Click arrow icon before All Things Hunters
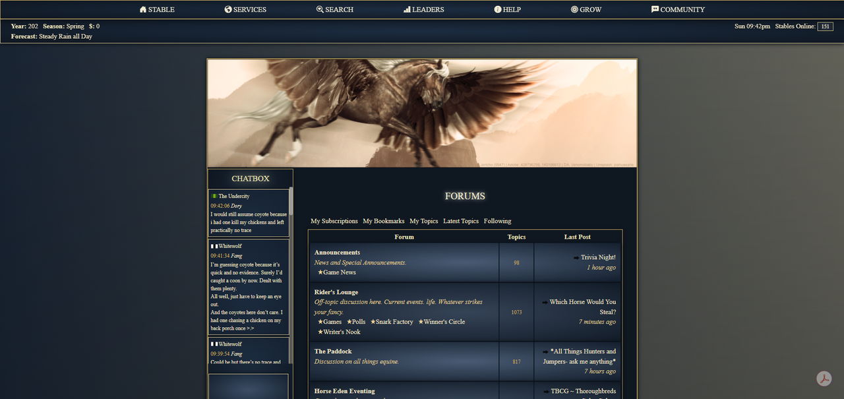The width and height of the screenshot is (844, 399). click(x=545, y=352)
